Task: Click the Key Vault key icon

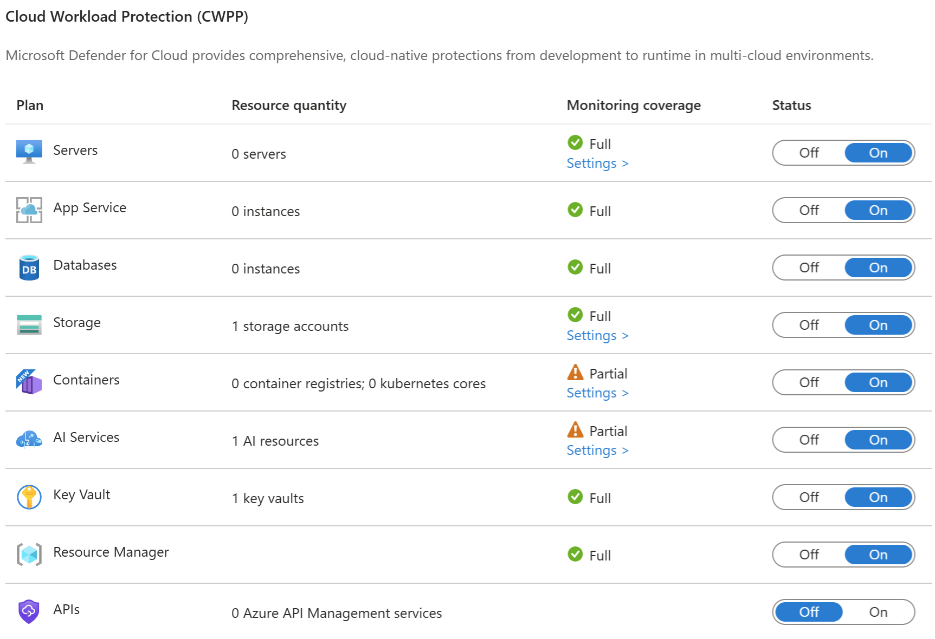Action: click(29, 497)
